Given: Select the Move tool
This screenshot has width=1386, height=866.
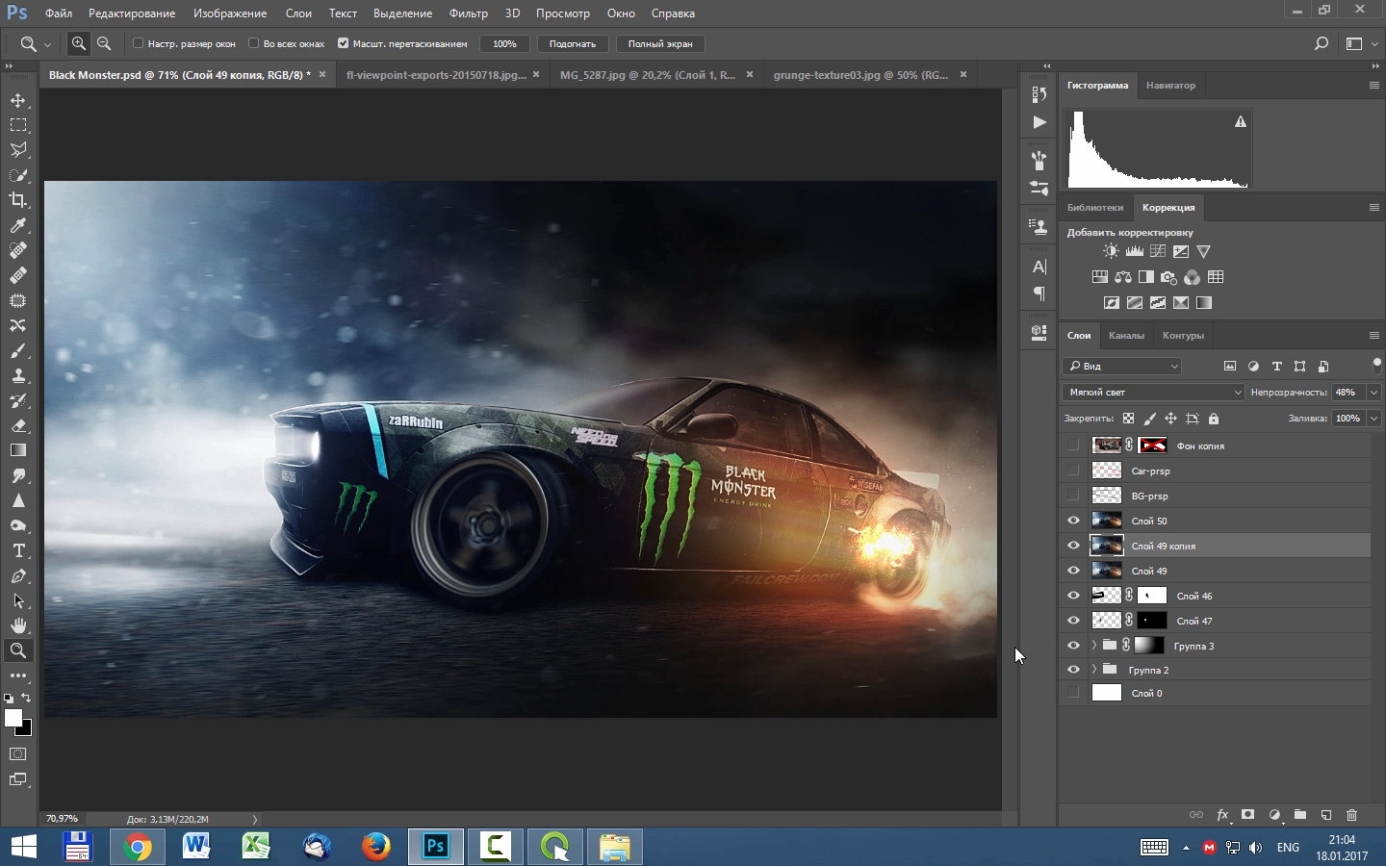Looking at the screenshot, I should (18, 101).
